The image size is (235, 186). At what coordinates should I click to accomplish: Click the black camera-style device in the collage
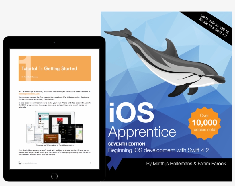pos(64,132)
